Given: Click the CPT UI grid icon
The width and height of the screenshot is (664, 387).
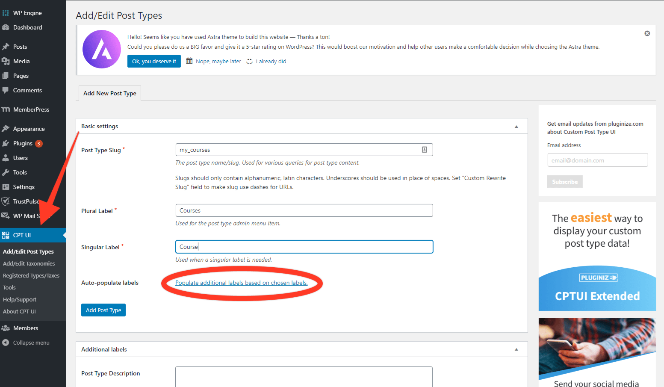Looking at the screenshot, I should [6, 235].
